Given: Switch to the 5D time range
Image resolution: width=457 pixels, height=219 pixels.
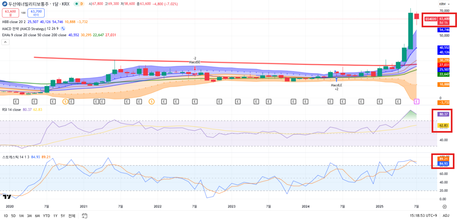Looking at the screenshot, I should pos(13,216).
